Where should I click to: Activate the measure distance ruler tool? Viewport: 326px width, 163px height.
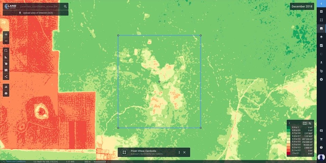tap(6, 57)
